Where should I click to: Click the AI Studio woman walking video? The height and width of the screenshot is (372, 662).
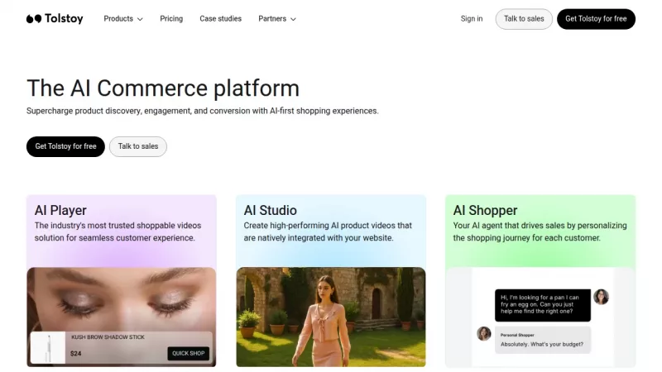click(330, 317)
